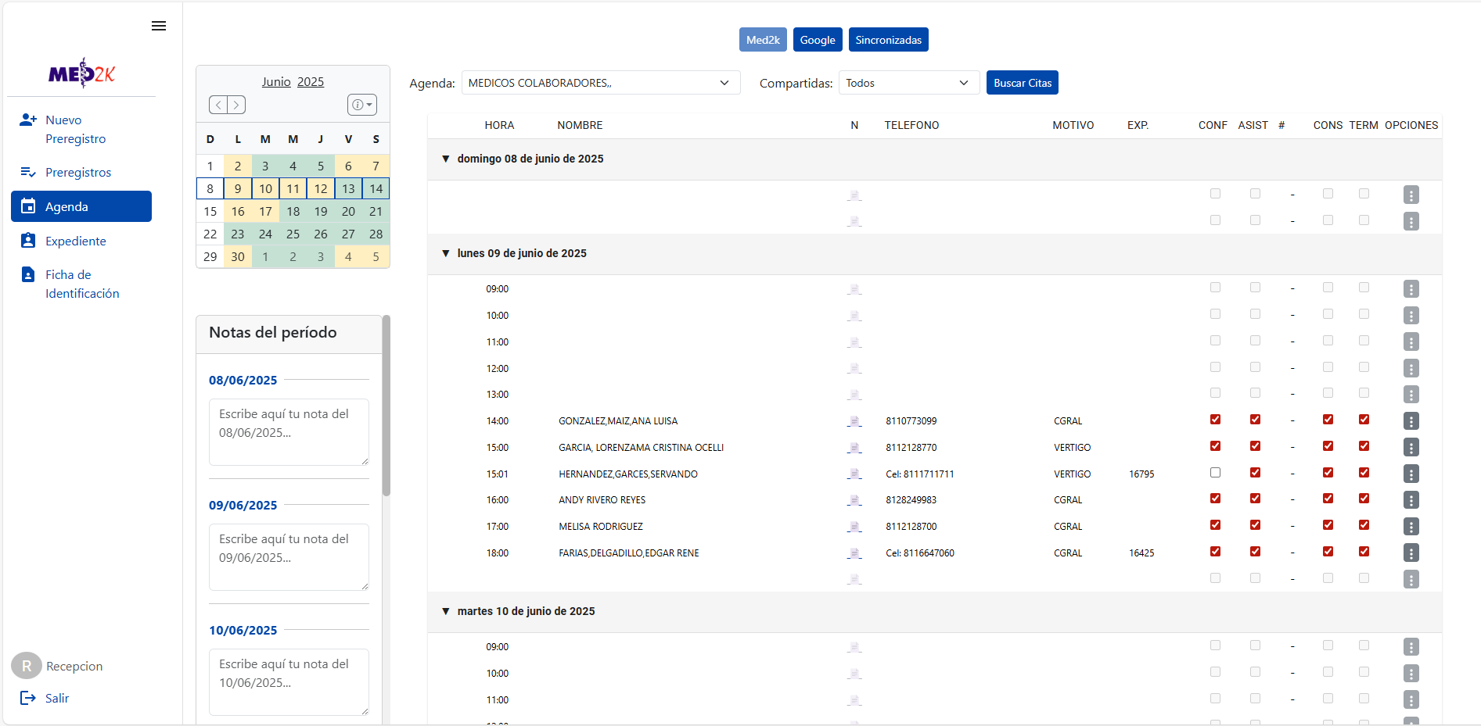Open note icon for HERNANDEZ GARCES SERVANDO
The height and width of the screenshot is (726, 1481).
click(854, 474)
